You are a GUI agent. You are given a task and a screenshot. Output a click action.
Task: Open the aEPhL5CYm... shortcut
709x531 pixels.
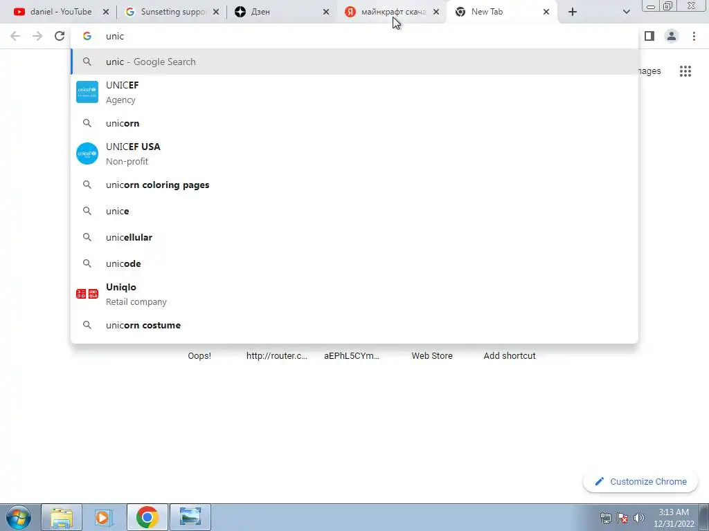point(352,356)
